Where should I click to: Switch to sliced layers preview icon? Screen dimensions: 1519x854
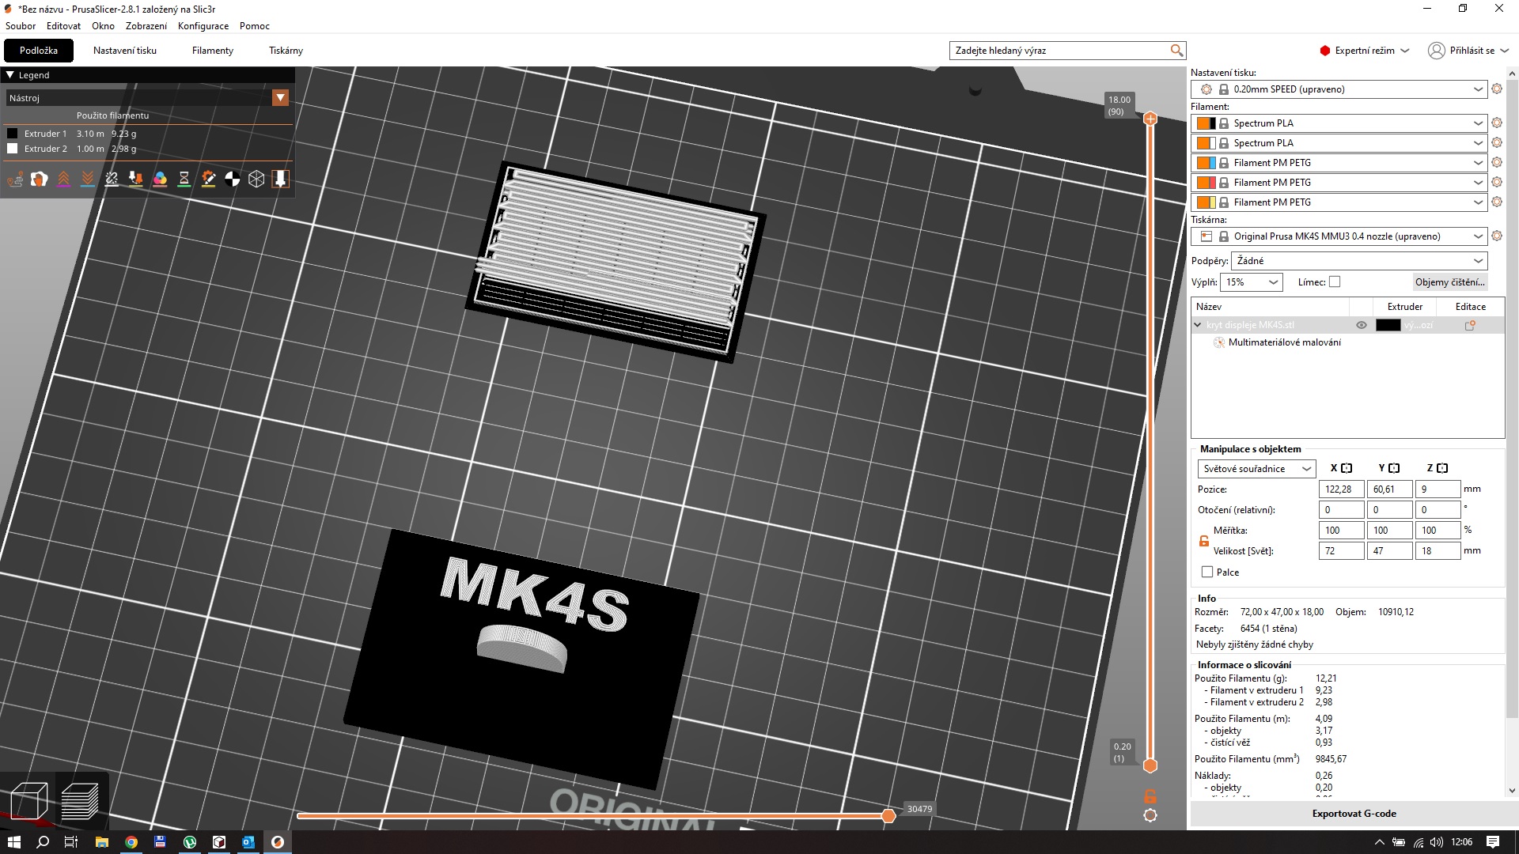coord(80,800)
